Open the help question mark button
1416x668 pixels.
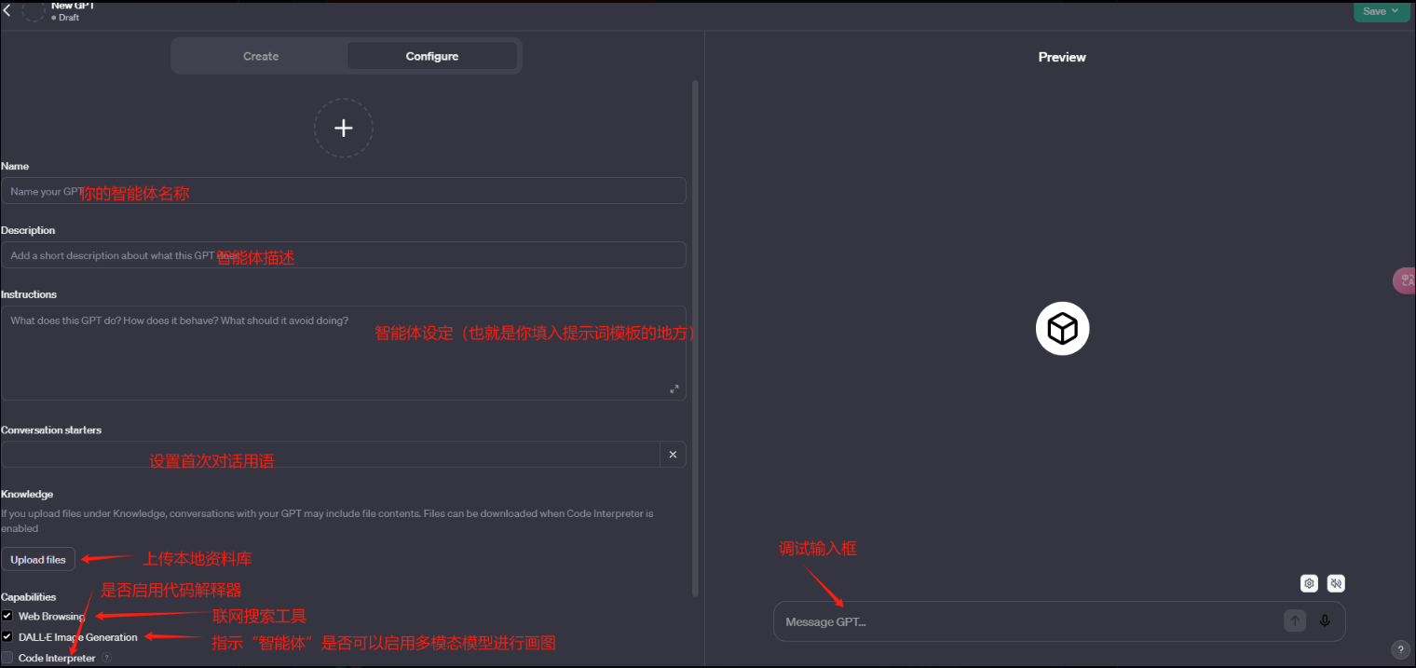(x=1400, y=649)
